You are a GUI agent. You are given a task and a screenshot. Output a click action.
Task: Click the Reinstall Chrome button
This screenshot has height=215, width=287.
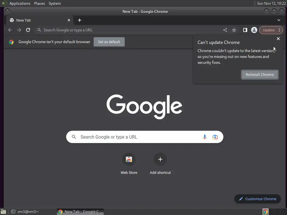pyautogui.click(x=260, y=74)
